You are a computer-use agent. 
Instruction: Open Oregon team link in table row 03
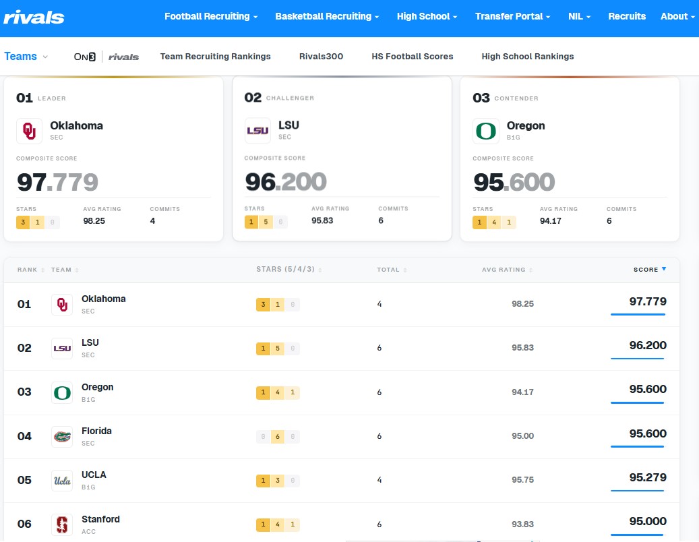(97, 387)
